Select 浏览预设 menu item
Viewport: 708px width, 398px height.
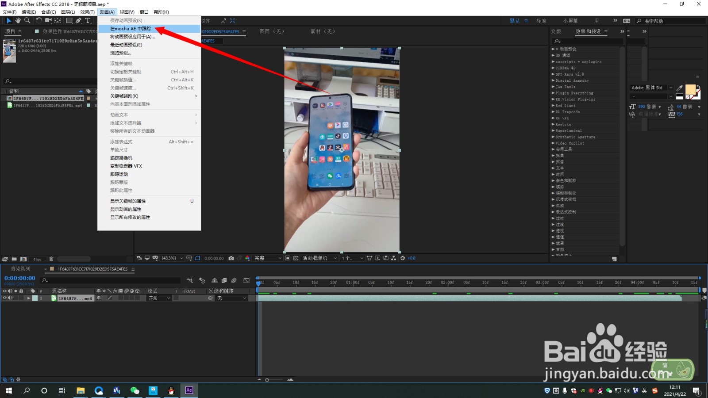point(149,53)
